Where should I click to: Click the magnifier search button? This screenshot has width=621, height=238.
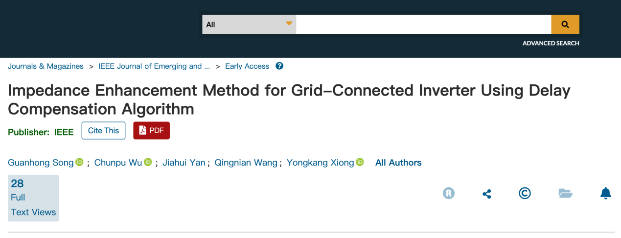565,24
